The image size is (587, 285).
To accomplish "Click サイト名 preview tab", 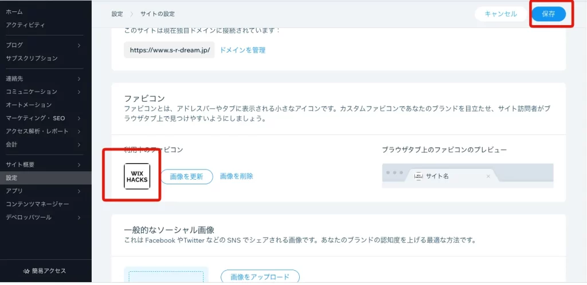I will [x=453, y=176].
